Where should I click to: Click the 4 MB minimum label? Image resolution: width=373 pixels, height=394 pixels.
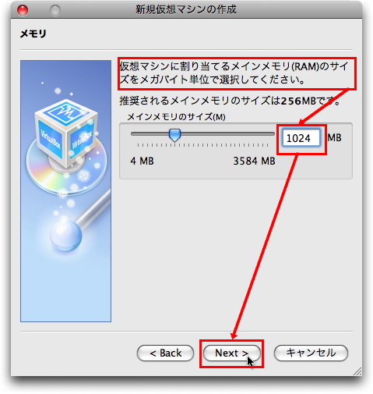pos(142,161)
